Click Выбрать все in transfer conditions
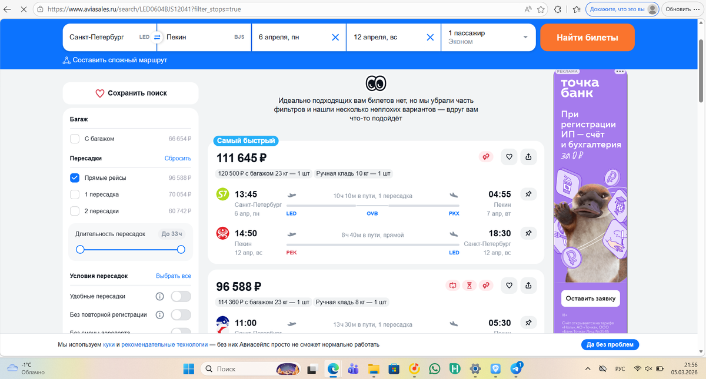 coord(174,276)
